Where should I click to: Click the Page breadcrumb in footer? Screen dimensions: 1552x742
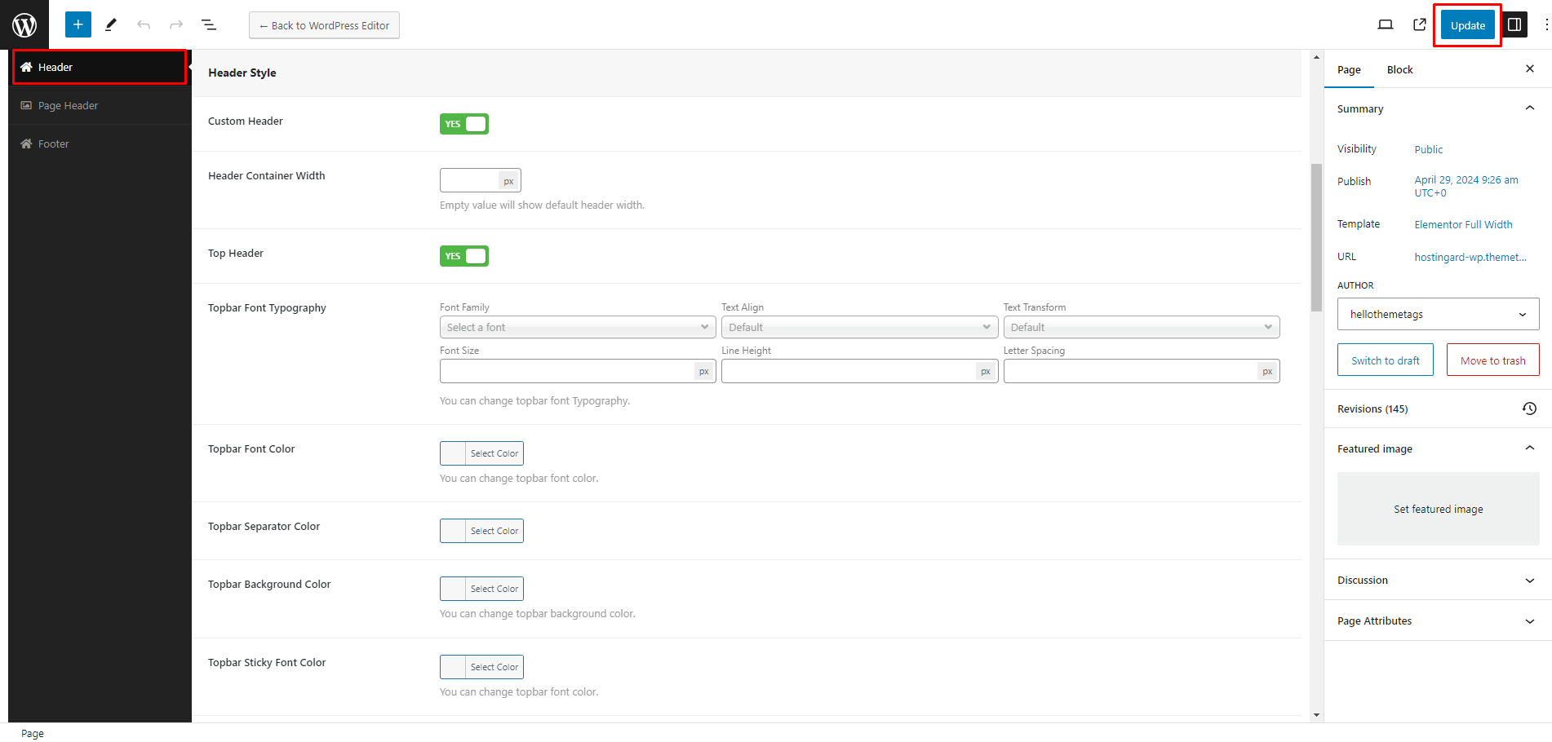point(33,733)
